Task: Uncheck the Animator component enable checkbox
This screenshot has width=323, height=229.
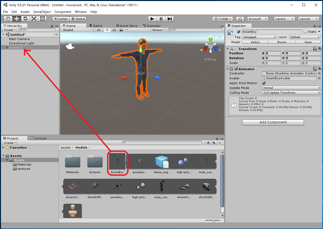Action: 236,69
